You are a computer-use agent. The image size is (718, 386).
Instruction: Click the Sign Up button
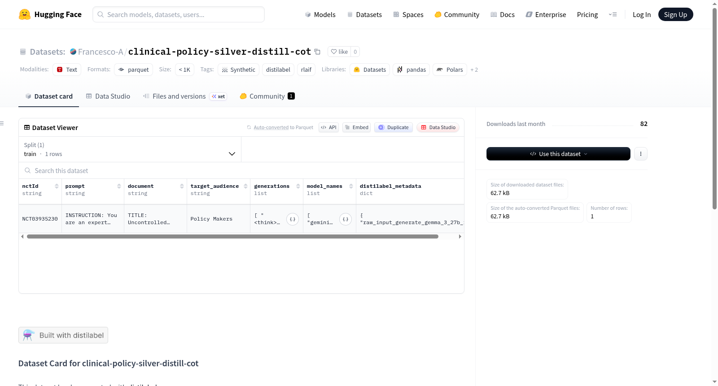coord(675,14)
